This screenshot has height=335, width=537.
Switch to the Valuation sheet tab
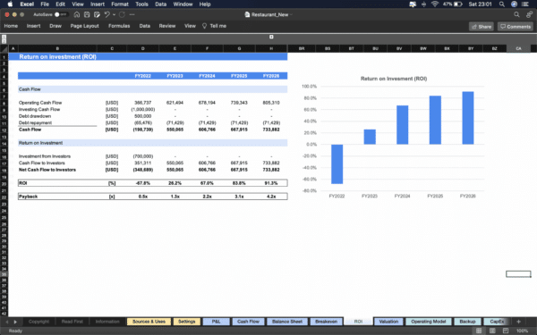(x=388, y=322)
